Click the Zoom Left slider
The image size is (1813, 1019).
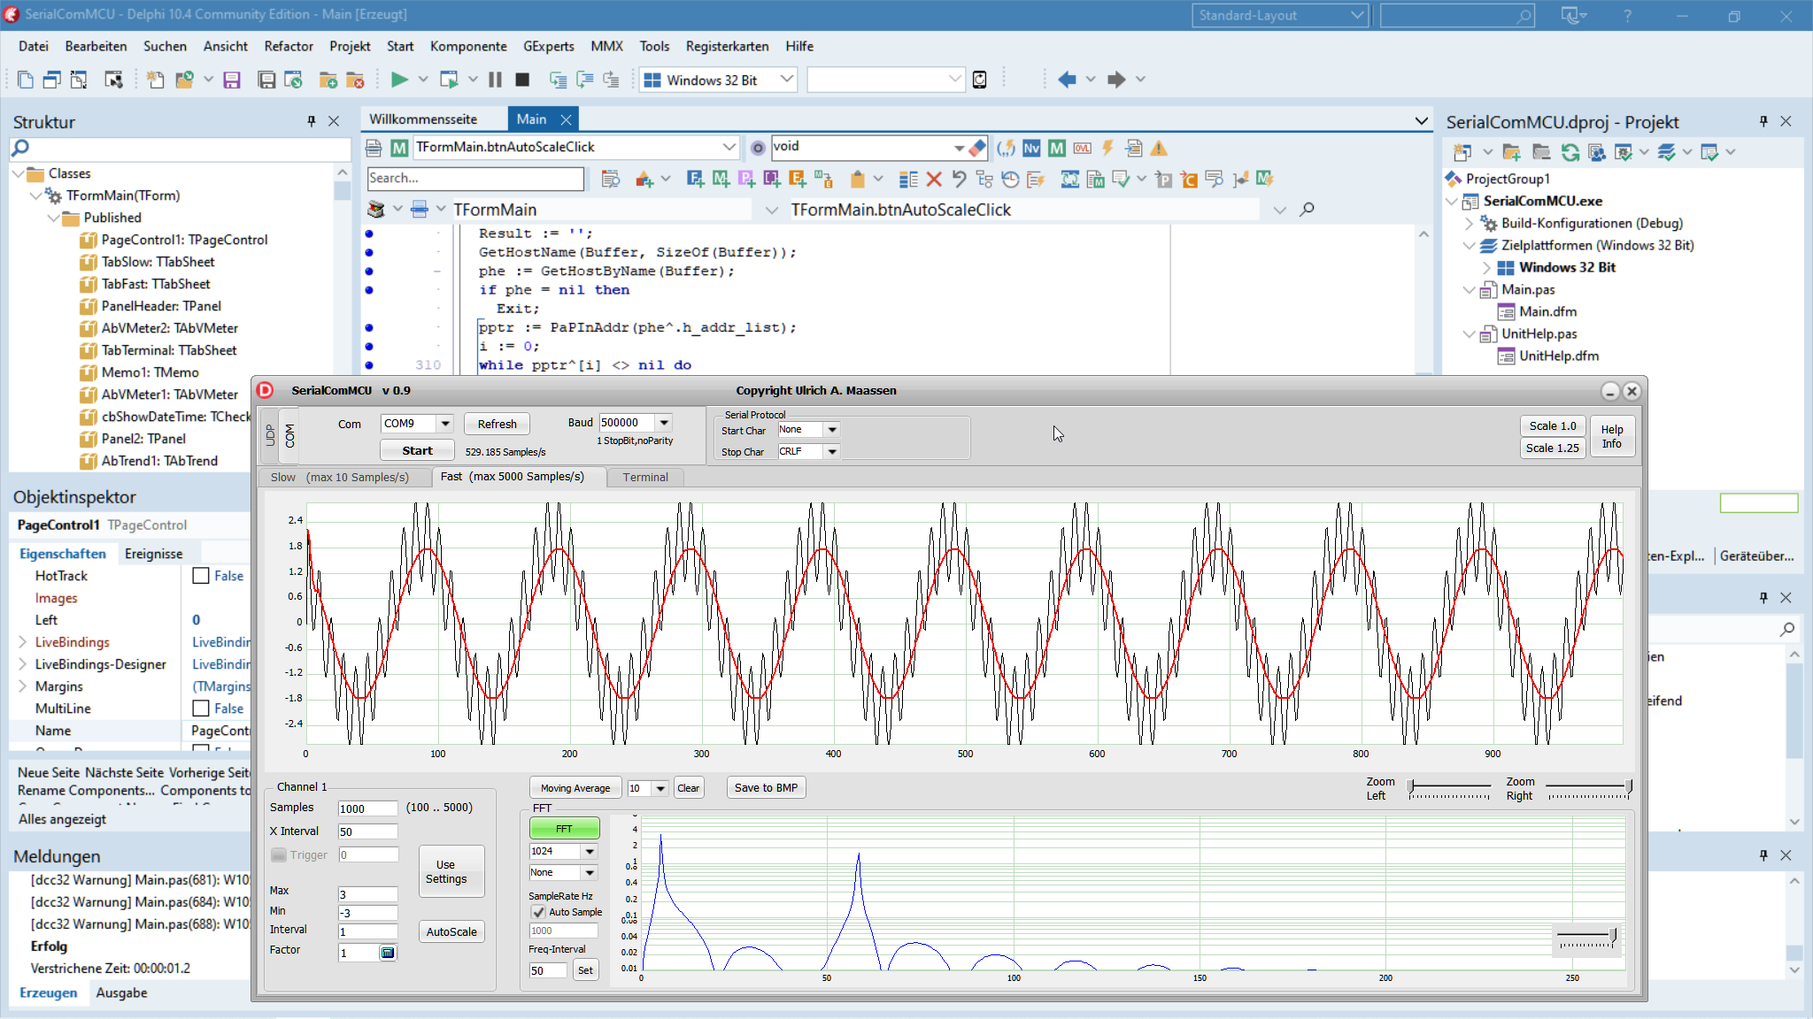[1449, 788]
